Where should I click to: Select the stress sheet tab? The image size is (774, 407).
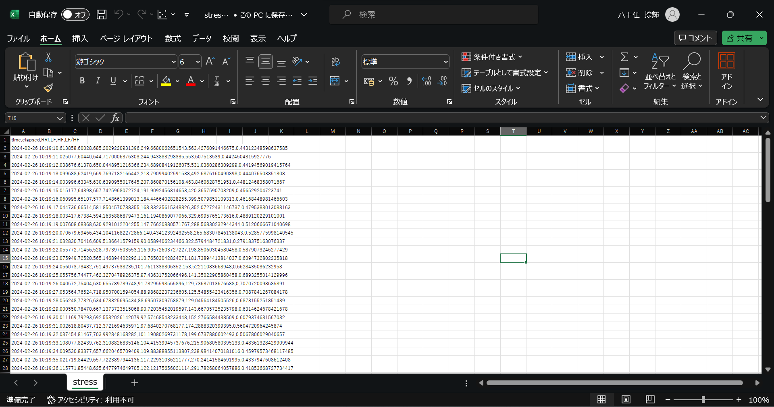coord(85,382)
